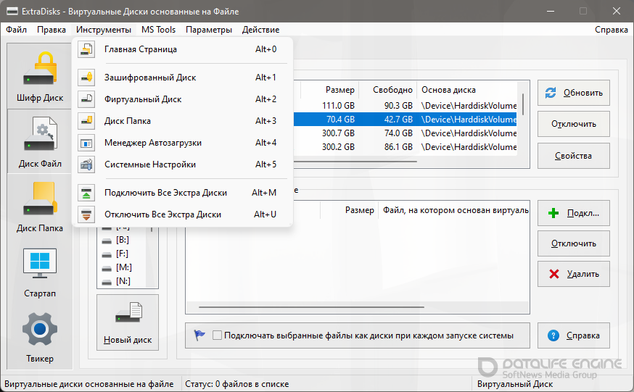Choose Отключить Все Экстра Диски entry
The image size is (634, 392).
(x=182, y=214)
